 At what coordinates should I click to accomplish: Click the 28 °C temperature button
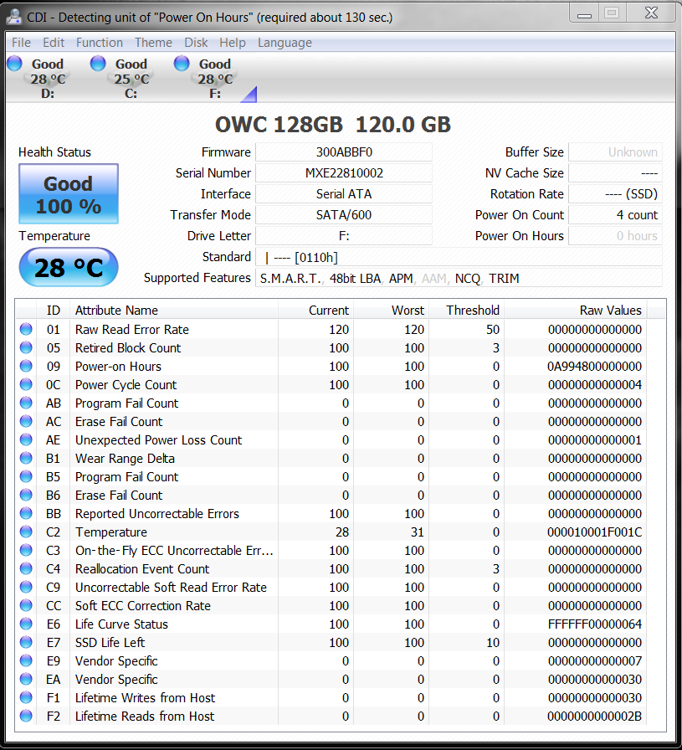pos(69,268)
